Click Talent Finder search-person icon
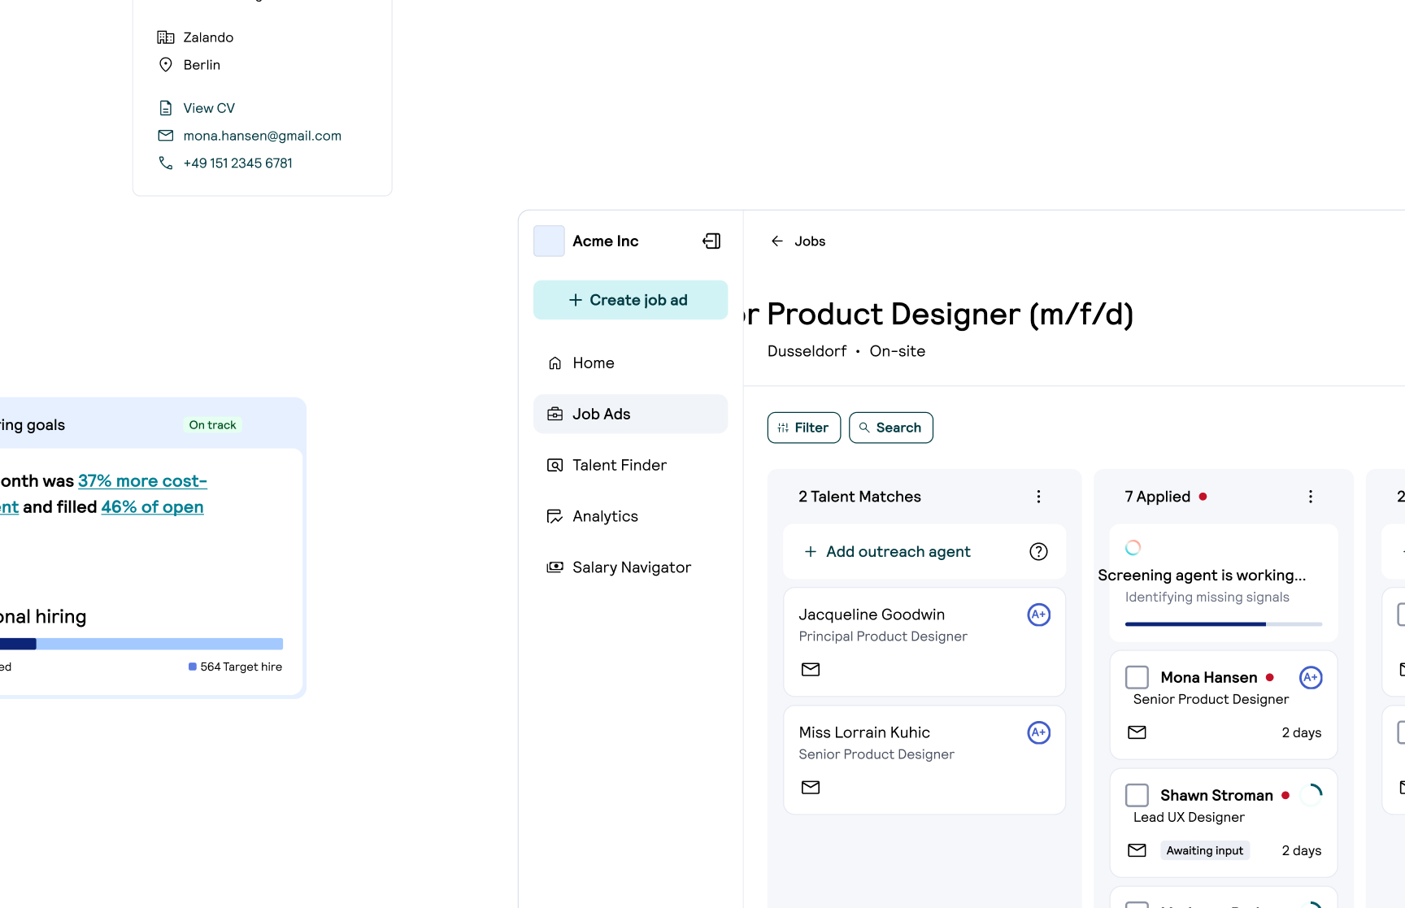The height and width of the screenshot is (908, 1405). coord(555,465)
